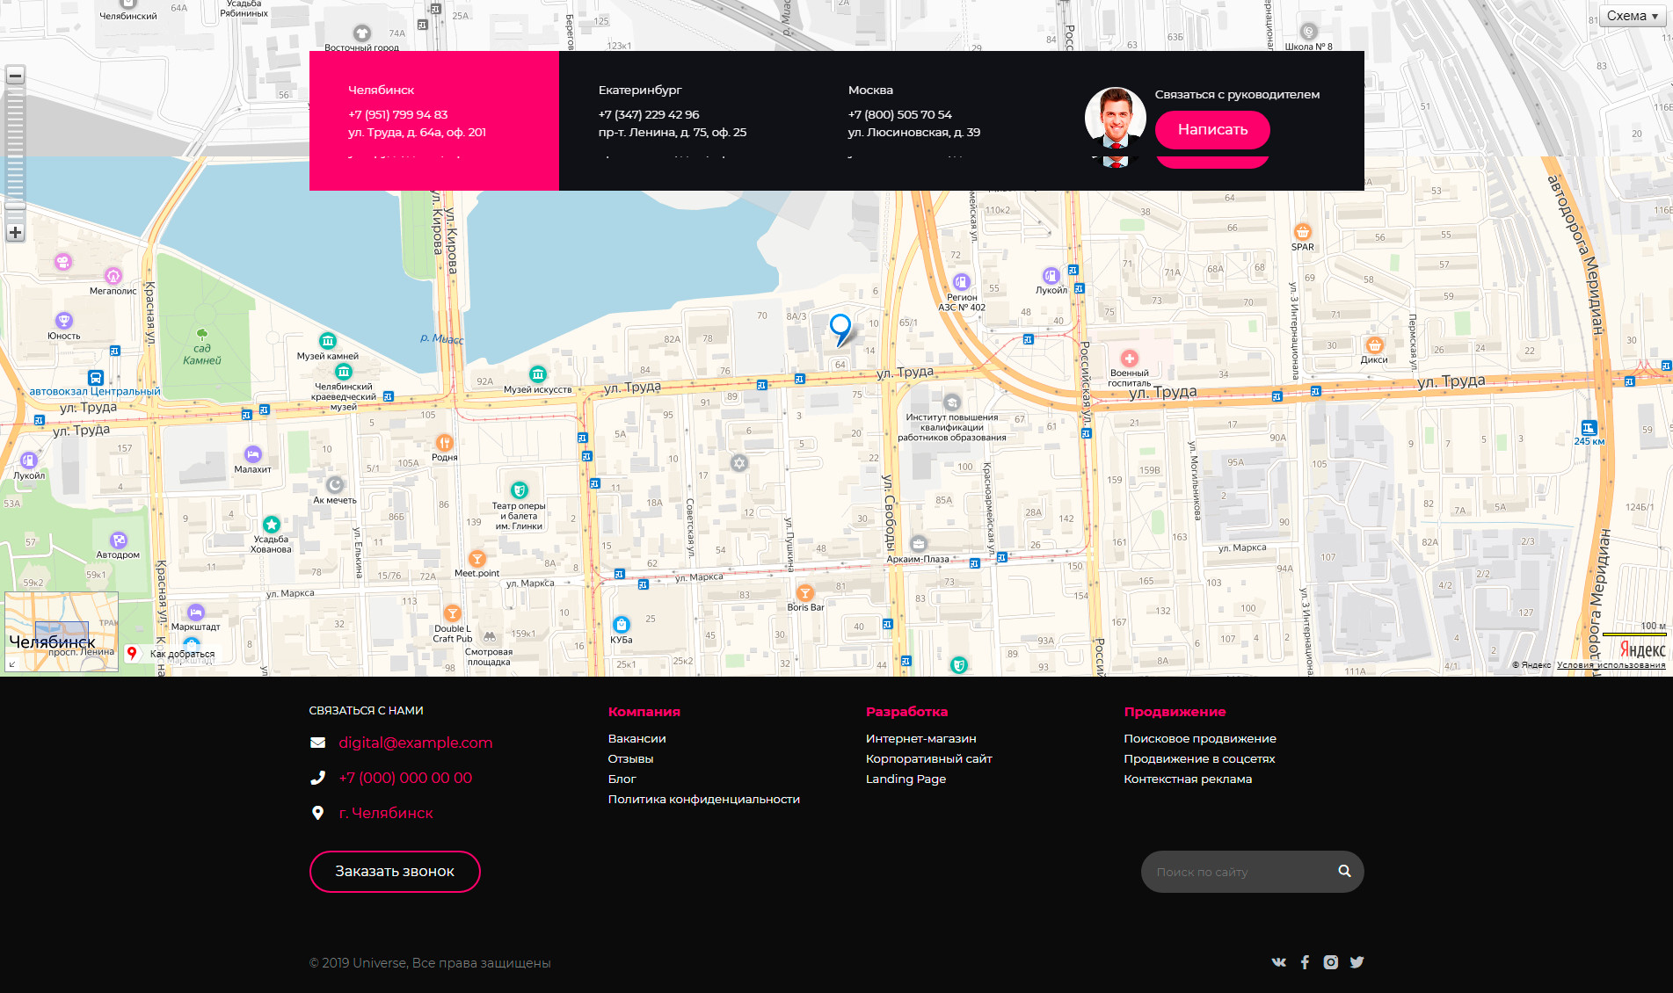1673x993 pixels.
Task: Select the 245 км railway station marker
Action: tap(1589, 428)
